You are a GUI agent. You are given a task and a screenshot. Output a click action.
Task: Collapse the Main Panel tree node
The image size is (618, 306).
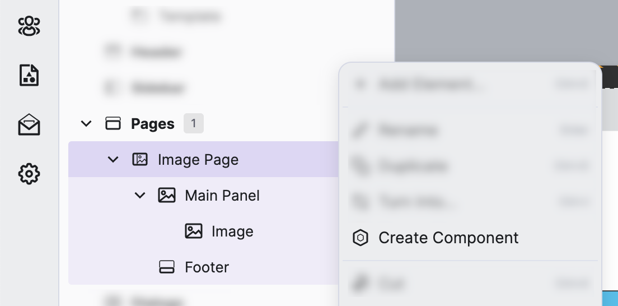[140, 196]
